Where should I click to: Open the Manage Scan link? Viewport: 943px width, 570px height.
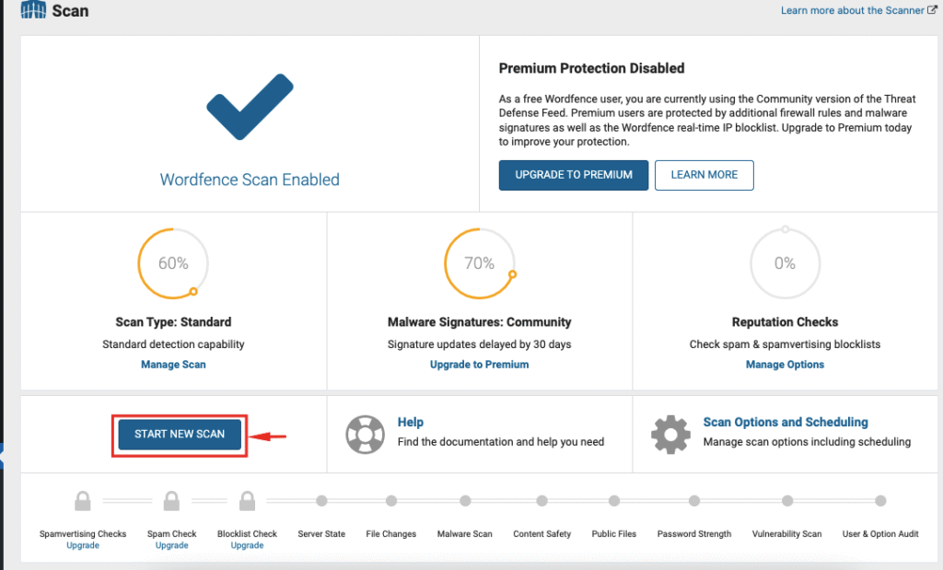[173, 365]
